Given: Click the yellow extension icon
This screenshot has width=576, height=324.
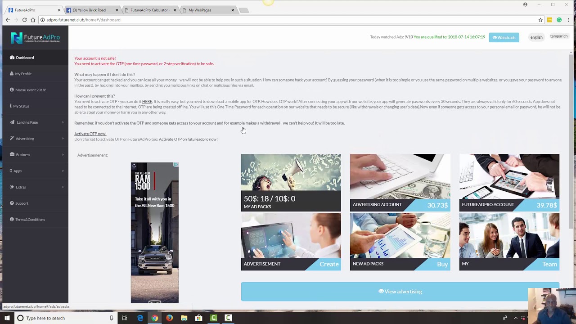Looking at the screenshot, I should pos(549,20).
